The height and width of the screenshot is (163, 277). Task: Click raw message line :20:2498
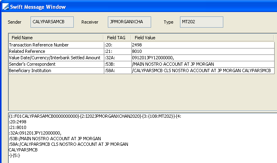pos(18,122)
